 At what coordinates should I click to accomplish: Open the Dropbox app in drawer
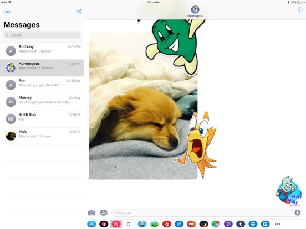click(x=253, y=224)
